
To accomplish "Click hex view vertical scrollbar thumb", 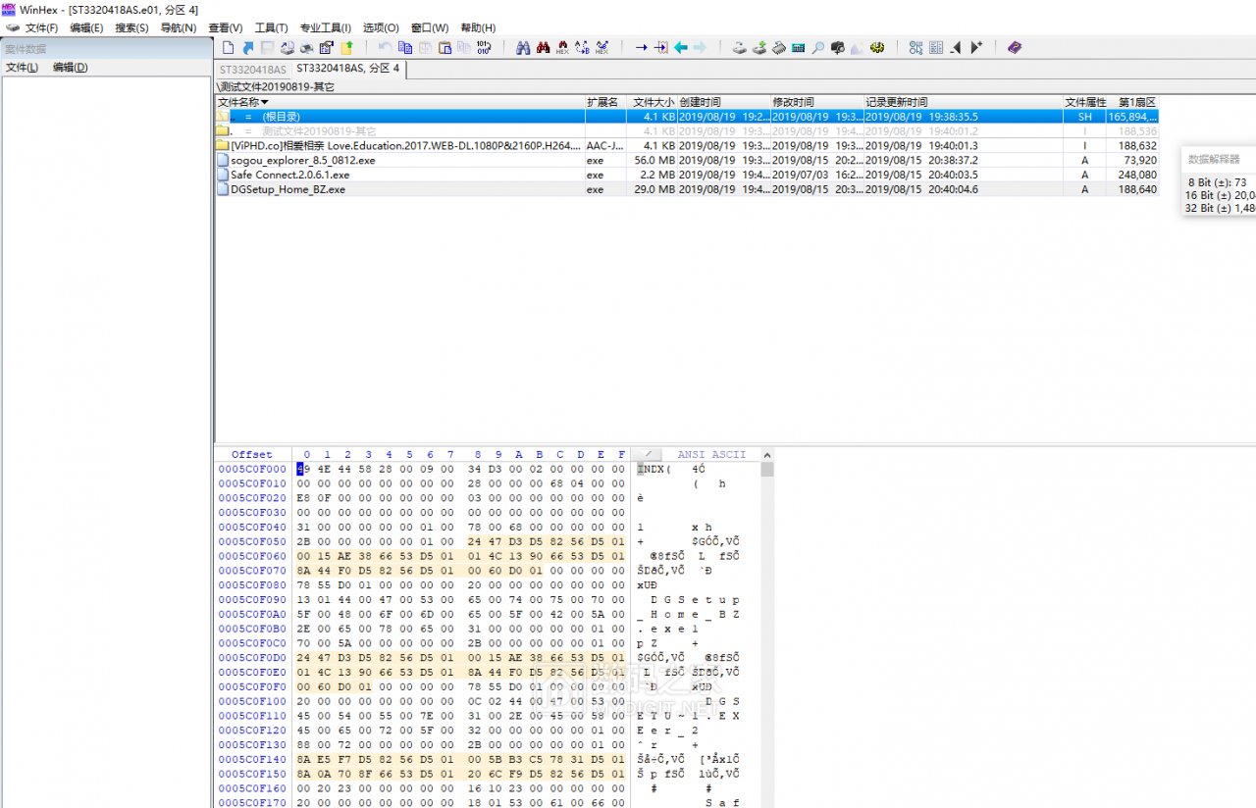I will pos(767,469).
